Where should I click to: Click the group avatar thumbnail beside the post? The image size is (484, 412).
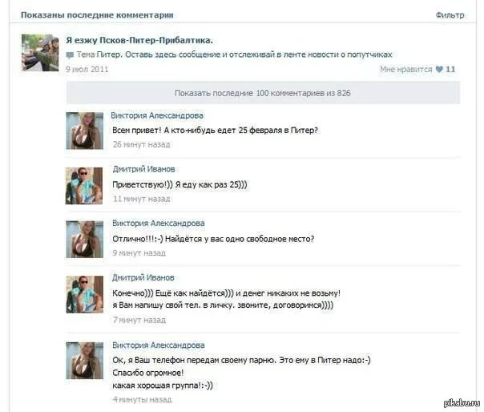(40, 53)
